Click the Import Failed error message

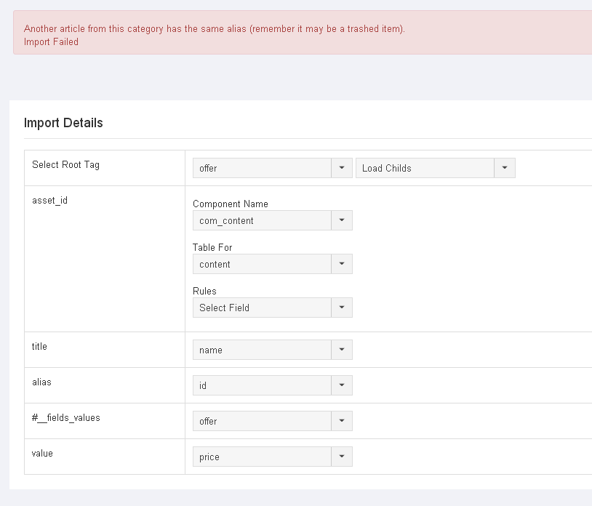(51, 42)
